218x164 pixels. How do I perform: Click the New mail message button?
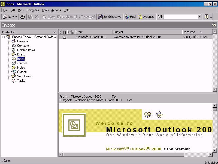coord(8,17)
